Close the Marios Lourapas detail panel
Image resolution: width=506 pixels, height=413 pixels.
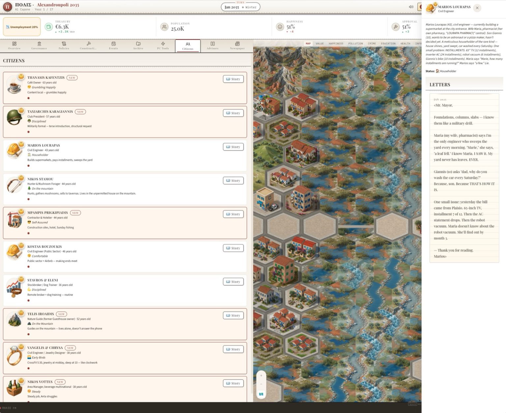(477, 8)
